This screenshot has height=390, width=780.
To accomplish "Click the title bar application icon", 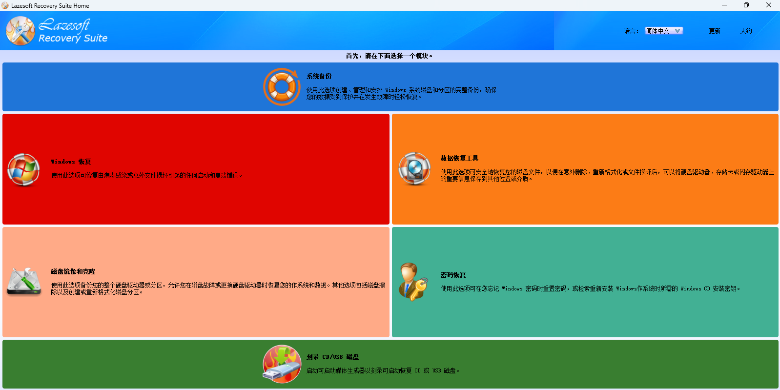I will pos(5,5).
